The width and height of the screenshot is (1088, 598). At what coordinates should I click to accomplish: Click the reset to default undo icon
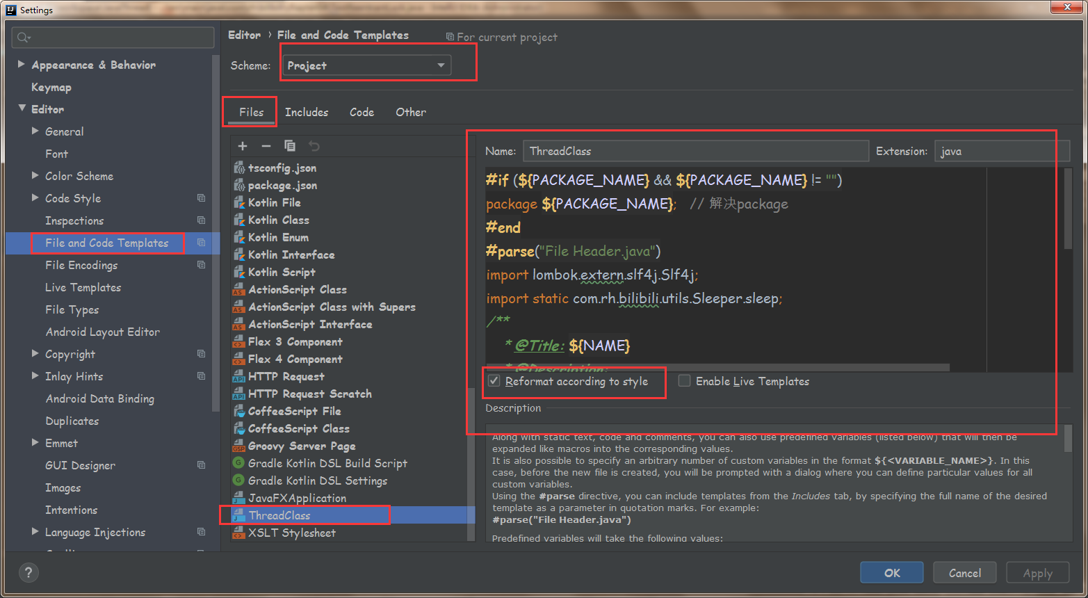pyautogui.click(x=314, y=146)
